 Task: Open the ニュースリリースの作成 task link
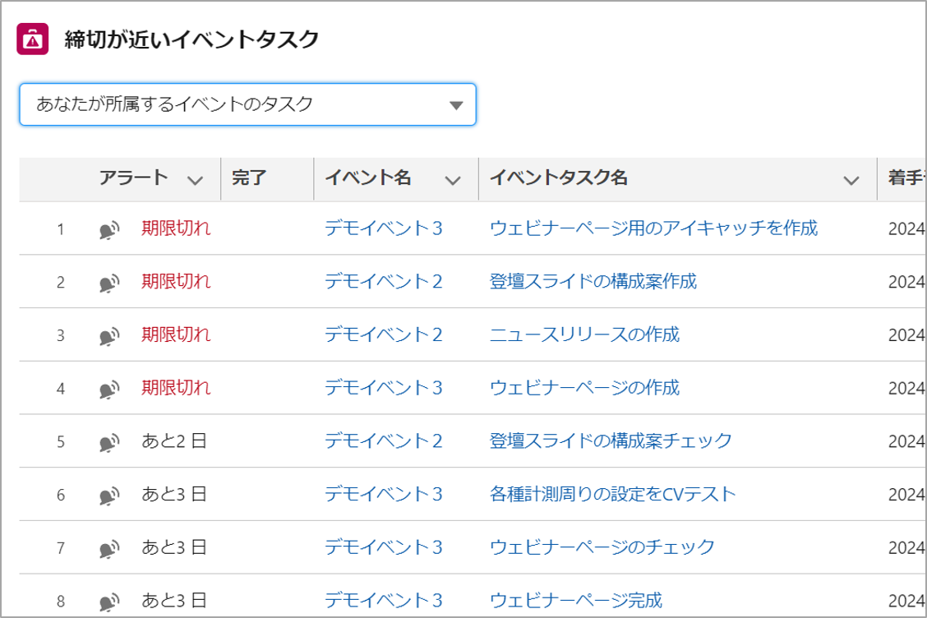(x=584, y=334)
